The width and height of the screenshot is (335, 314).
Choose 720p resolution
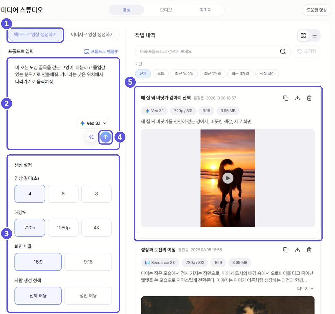(x=30, y=228)
